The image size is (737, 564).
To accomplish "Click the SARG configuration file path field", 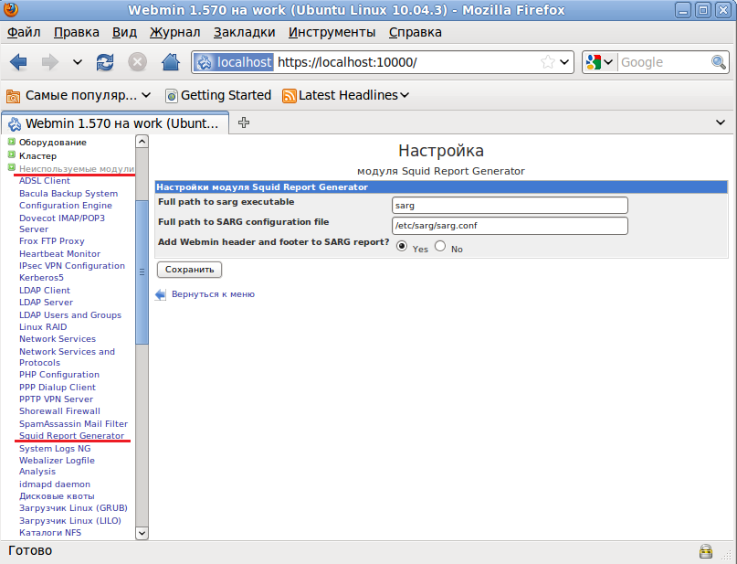I will 510,226.
